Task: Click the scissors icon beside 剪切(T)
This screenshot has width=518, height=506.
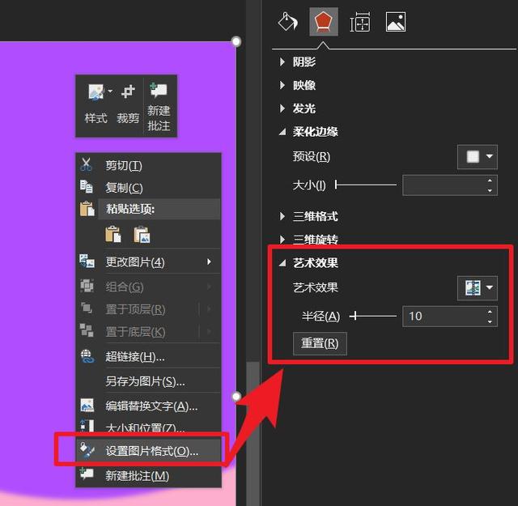Action: tap(86, 164)
